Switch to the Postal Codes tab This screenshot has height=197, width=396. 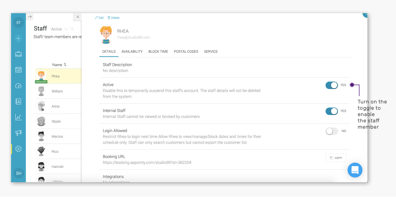186,52
